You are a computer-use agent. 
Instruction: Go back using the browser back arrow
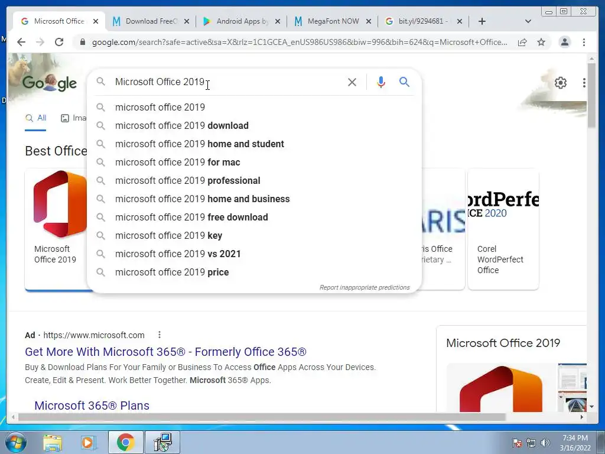pyautogui.click(x=21, y=42)
